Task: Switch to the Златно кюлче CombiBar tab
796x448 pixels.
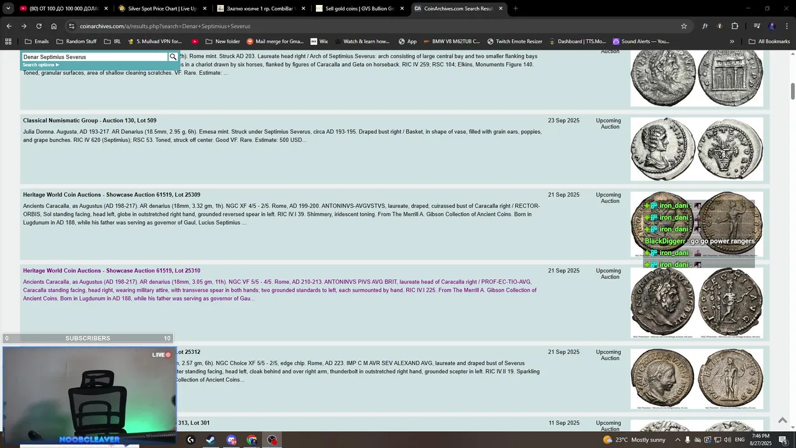Action: (260, 9)
